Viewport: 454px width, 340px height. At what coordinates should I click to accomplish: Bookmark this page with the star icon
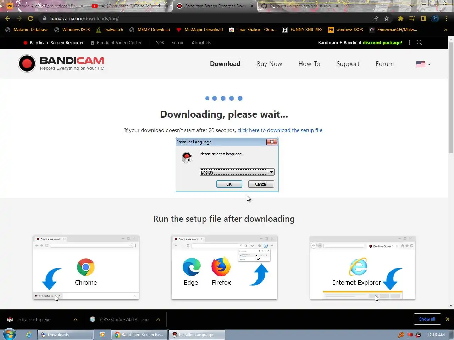click(387, 18)
